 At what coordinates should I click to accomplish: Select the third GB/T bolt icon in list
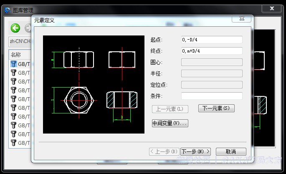coord(14,81)
